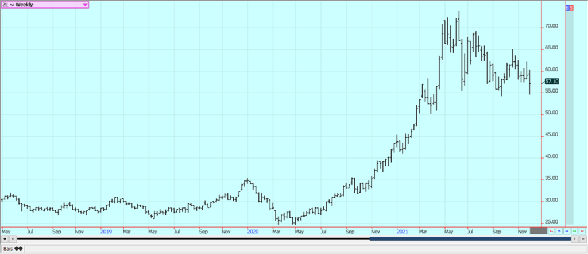
Task: Step chart forward with single right arrow
Action: tap(575, 239)
